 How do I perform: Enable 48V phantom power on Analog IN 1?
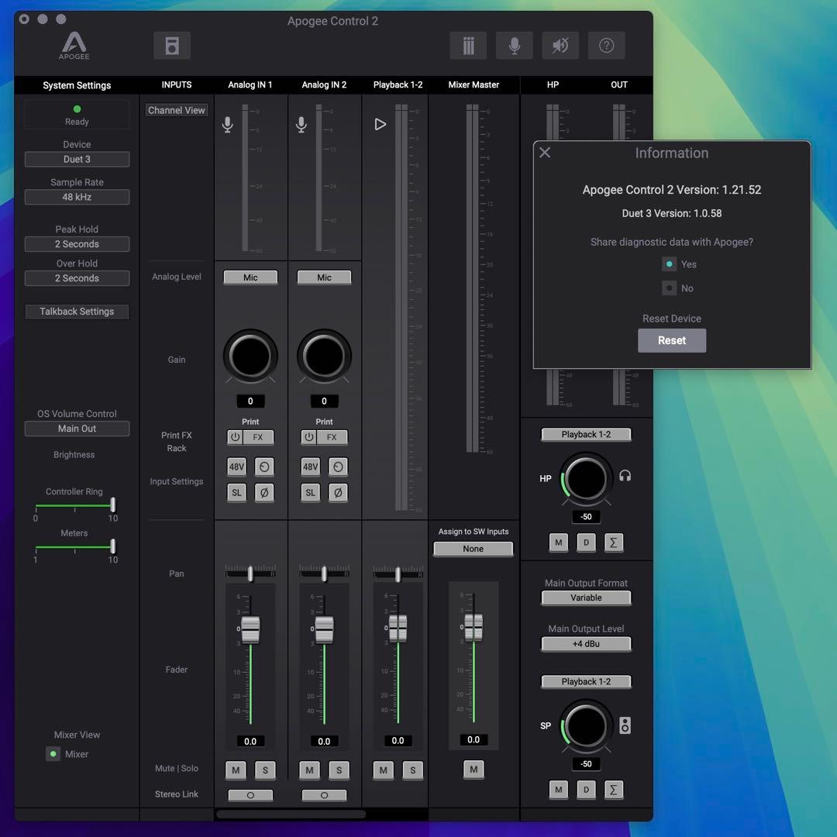(x=236, y=467)
